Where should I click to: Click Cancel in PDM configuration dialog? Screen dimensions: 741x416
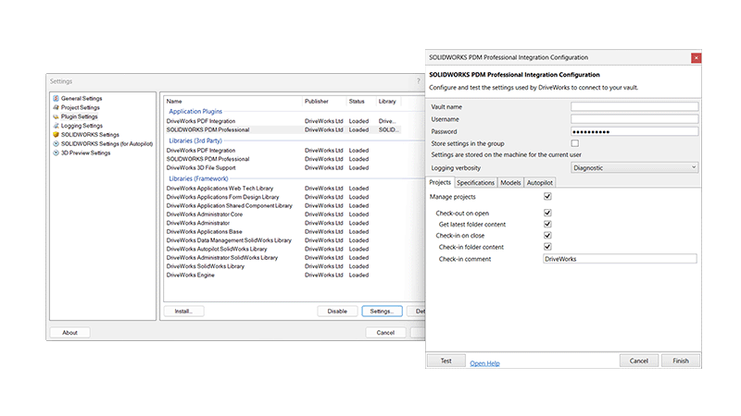639,361
